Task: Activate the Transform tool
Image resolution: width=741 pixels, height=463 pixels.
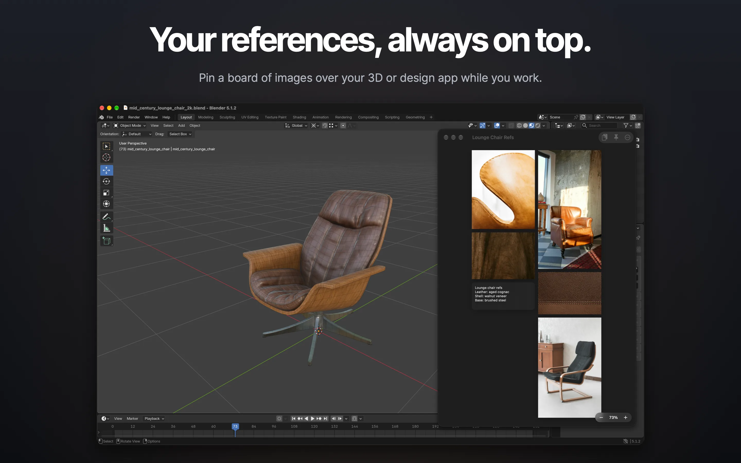Action: click(106, 204)
